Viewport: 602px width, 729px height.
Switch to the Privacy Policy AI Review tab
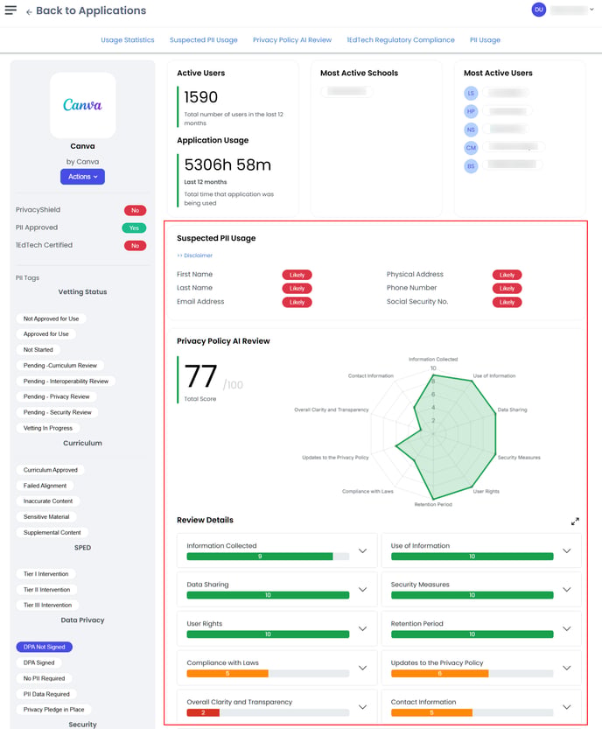pos(292,40)
